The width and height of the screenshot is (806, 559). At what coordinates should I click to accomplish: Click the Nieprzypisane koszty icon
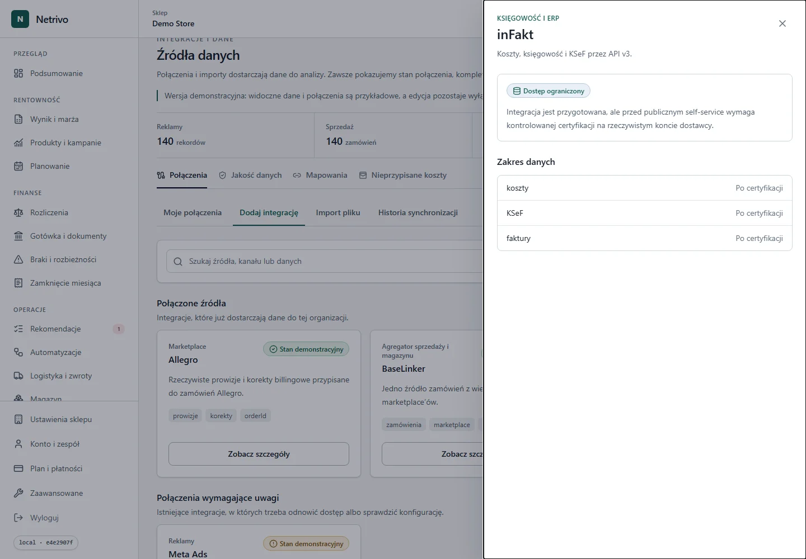pos(363,176)
